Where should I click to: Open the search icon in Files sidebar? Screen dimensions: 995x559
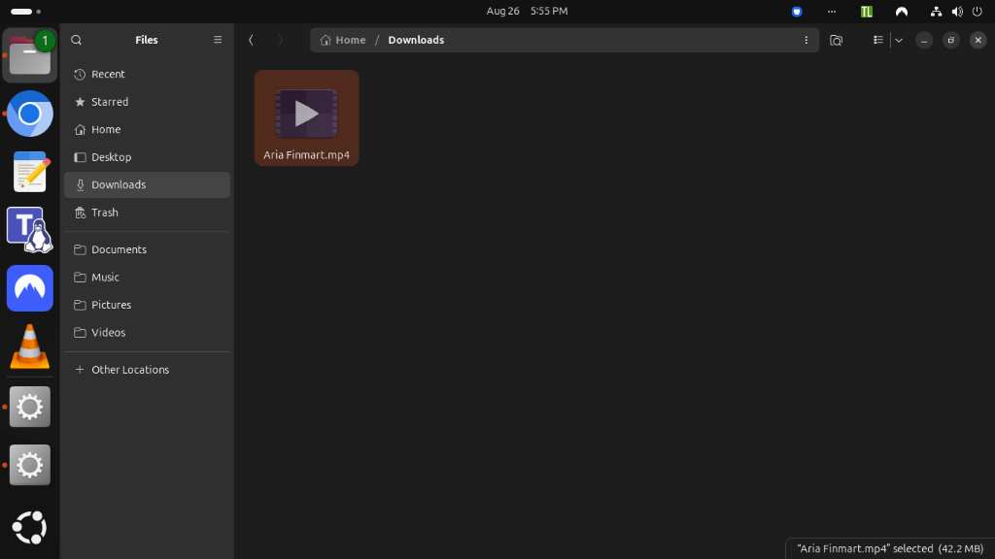click(76, 40)
